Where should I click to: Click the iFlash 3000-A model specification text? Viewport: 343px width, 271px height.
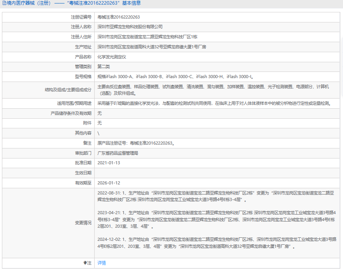175,77
